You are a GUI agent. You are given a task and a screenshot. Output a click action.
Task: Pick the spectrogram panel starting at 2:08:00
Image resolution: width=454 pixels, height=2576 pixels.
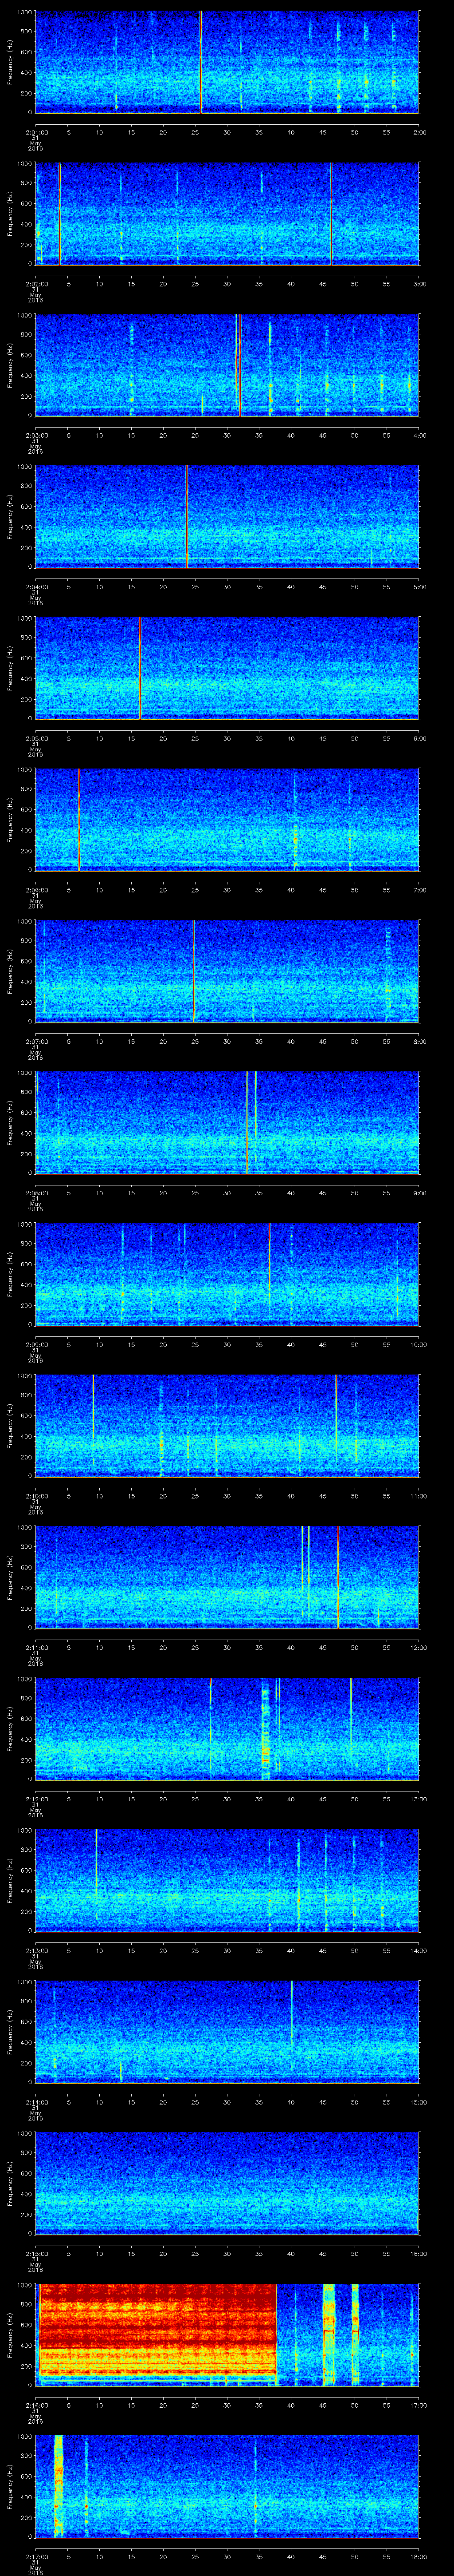click(x=227, y=1122)
